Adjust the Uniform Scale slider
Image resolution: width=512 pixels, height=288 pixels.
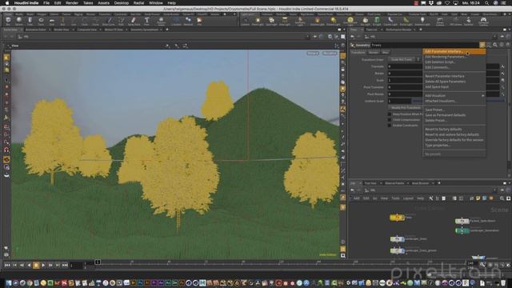pyautogui.click(x=458, y=101)
